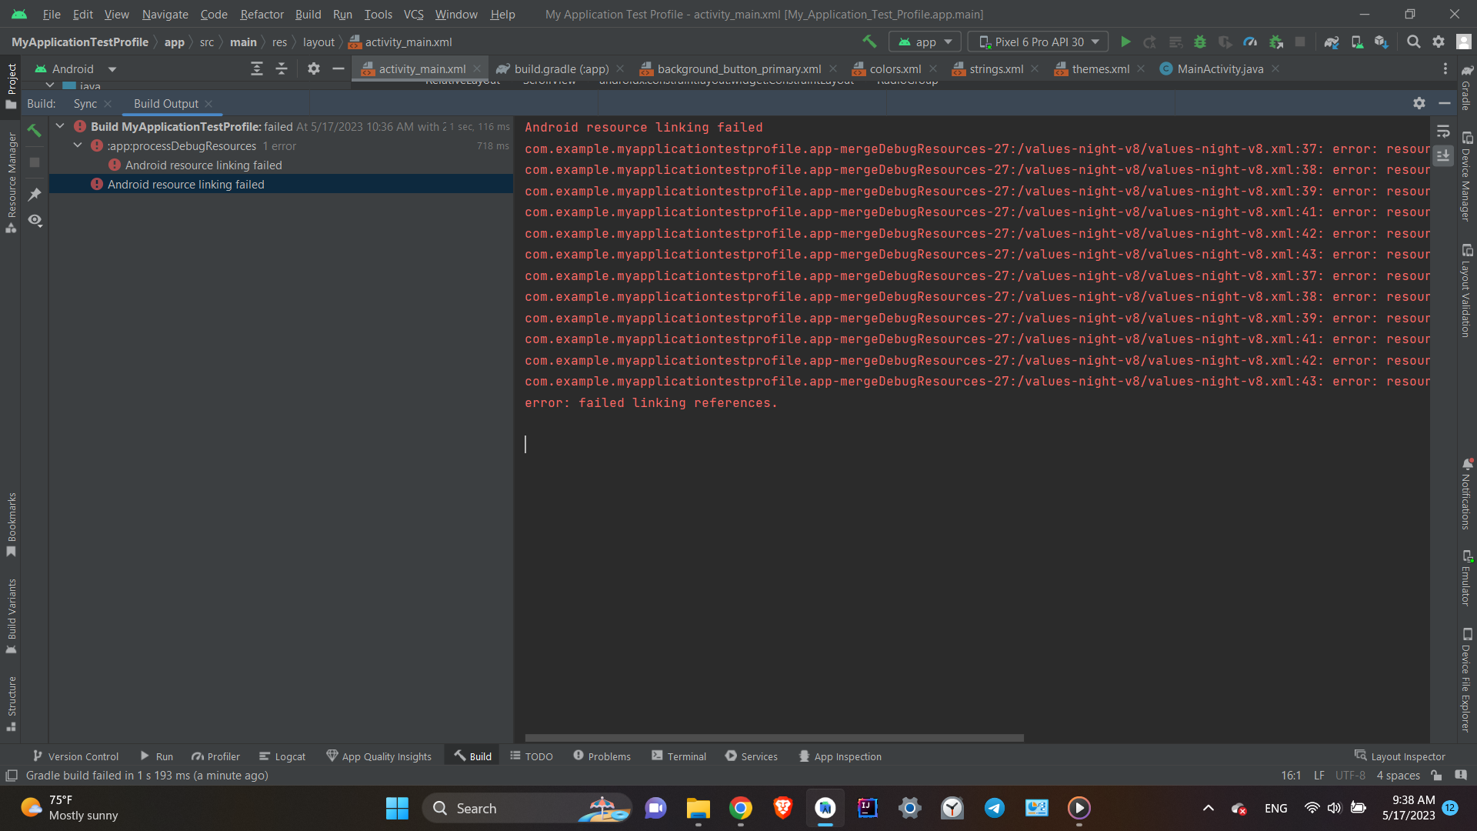Open the Android project view dropdown
The image size is (1477, 831).
[x=75, y=68]
